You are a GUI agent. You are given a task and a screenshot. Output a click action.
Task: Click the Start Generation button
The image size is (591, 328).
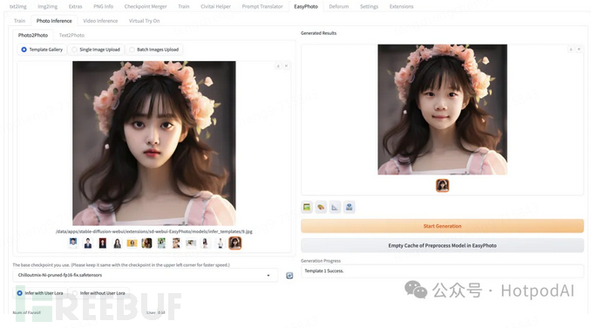click(x=442, y=226)
